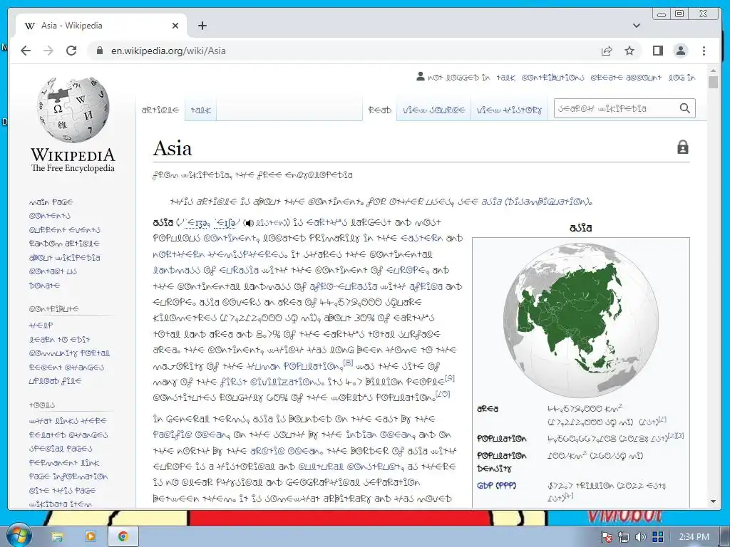This screenshot has height=547, width=730.
Task: Open Page information sidebar link
Action: click(68, 476)
